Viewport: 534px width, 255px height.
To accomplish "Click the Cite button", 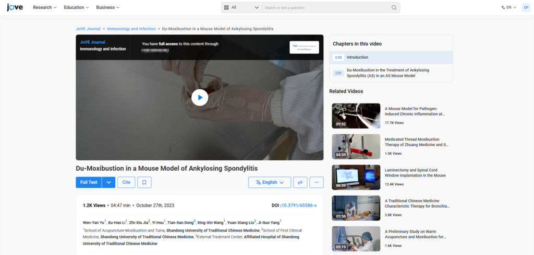I will pos(126,182).
